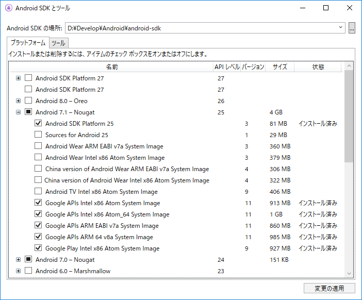This screenshot has width=362, height=300.
Task: Expand the Android 6.0 – Marshmallow node
Action: (18, 271)
